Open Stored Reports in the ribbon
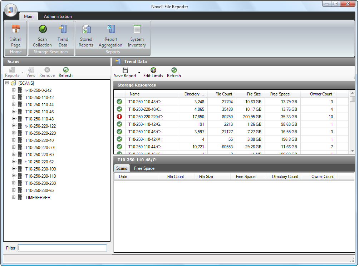Screen dimensions: 359x267 [x=86, y=30]
